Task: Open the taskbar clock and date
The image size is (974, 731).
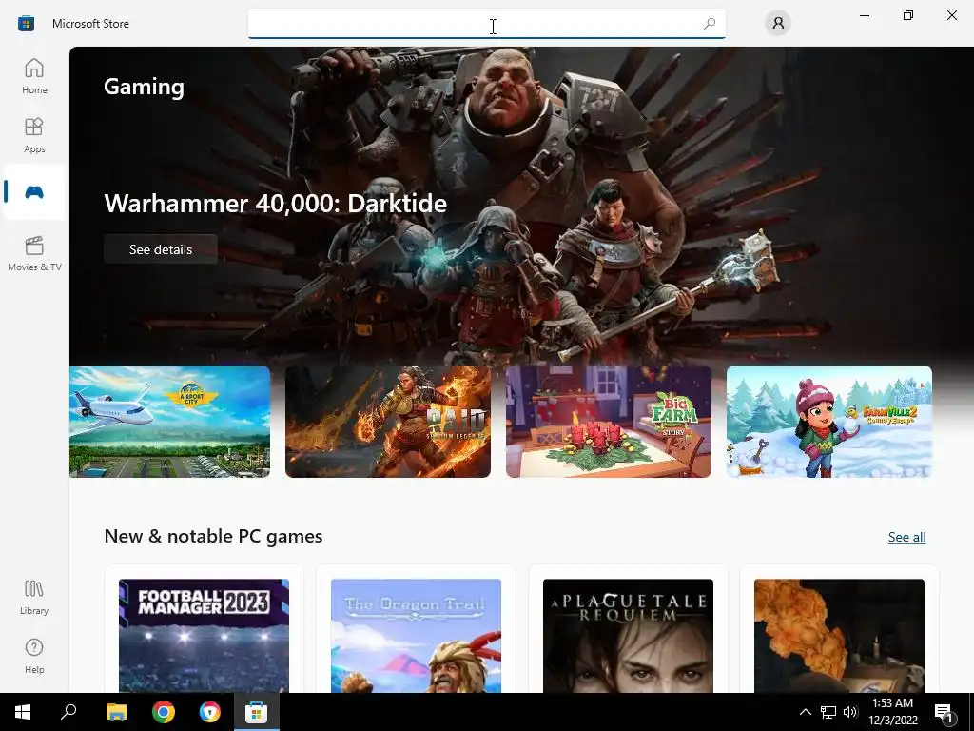Action: pyautogui.click(x=893, y=712)
